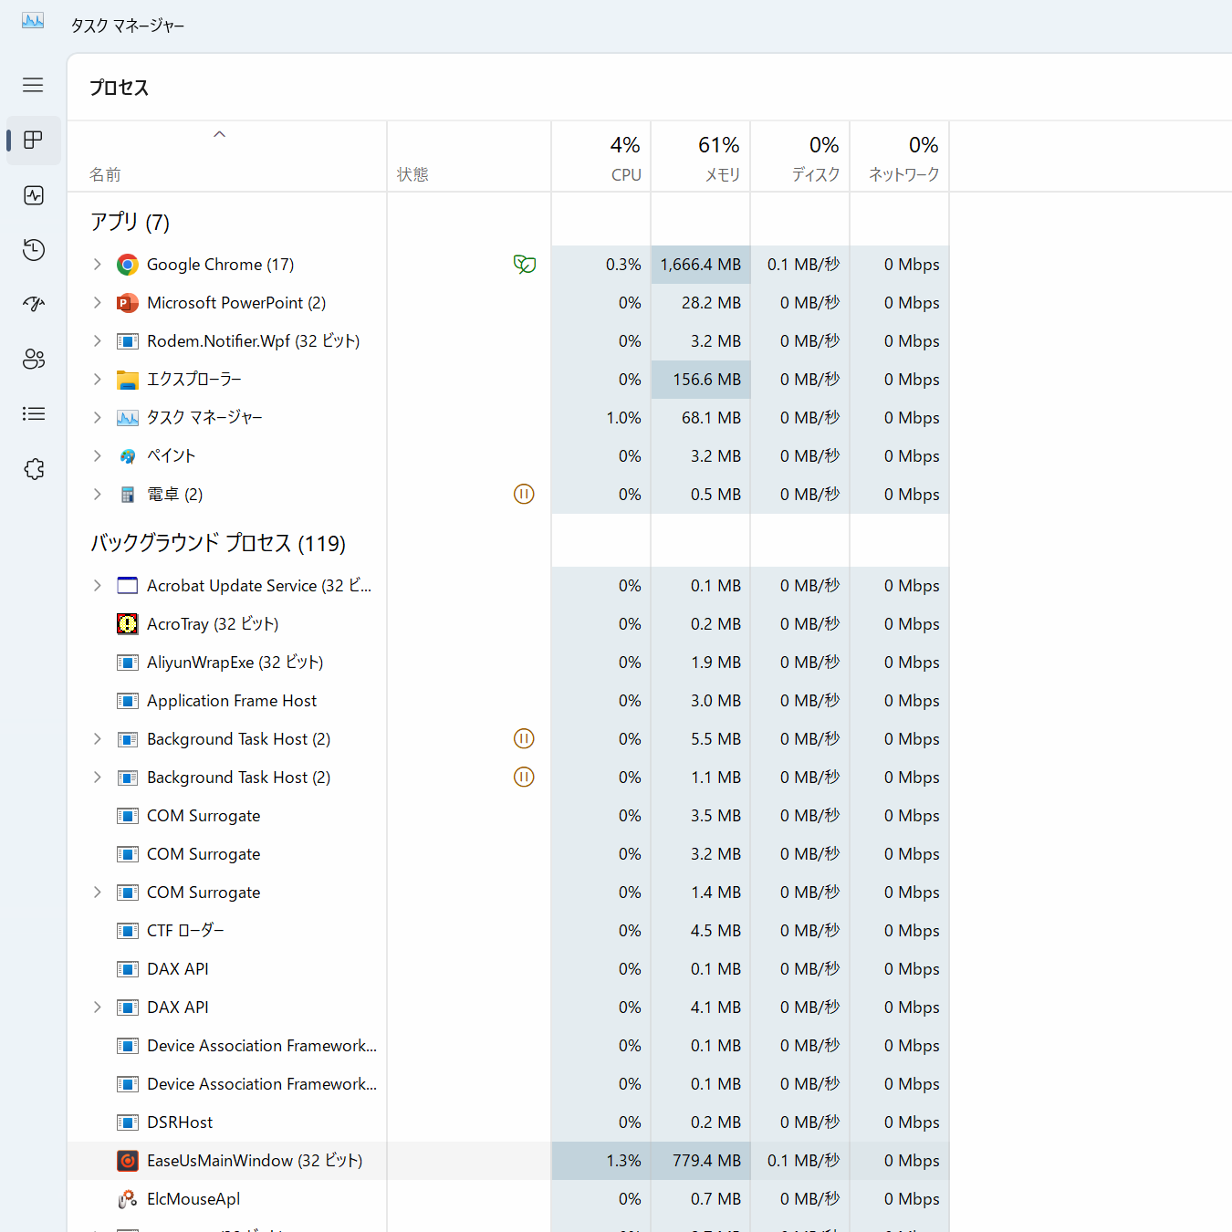Expand the Google Chrome (17) group
This screenshot has width=1232, height=1232.
click(97, 265)
